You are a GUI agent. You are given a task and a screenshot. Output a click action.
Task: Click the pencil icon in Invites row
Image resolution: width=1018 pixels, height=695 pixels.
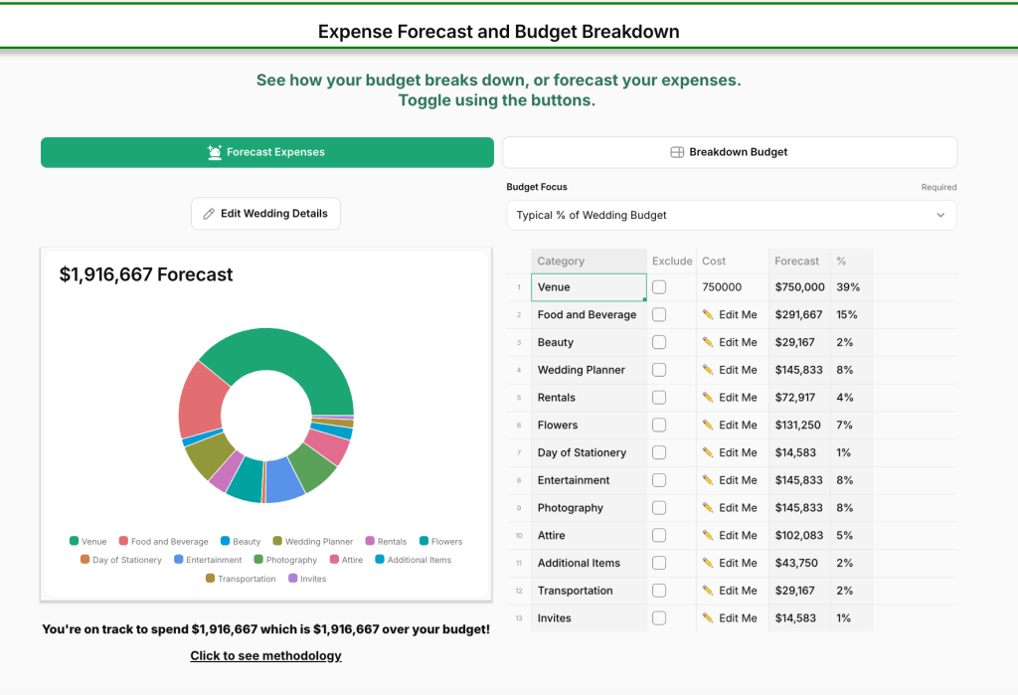[708, 618]
